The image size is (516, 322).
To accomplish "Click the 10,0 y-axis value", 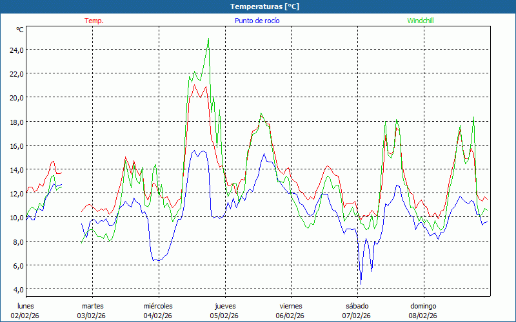I will [x=15, y=218].
